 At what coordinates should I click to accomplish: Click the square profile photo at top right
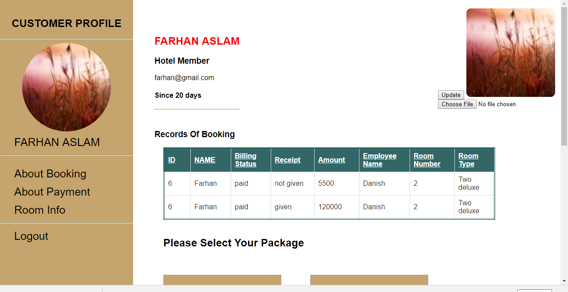click(510, 53)
